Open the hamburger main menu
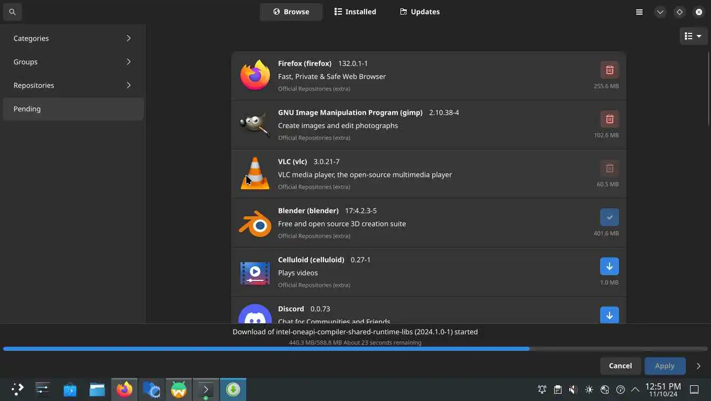 pyautogui.click(x=639, y=11)
